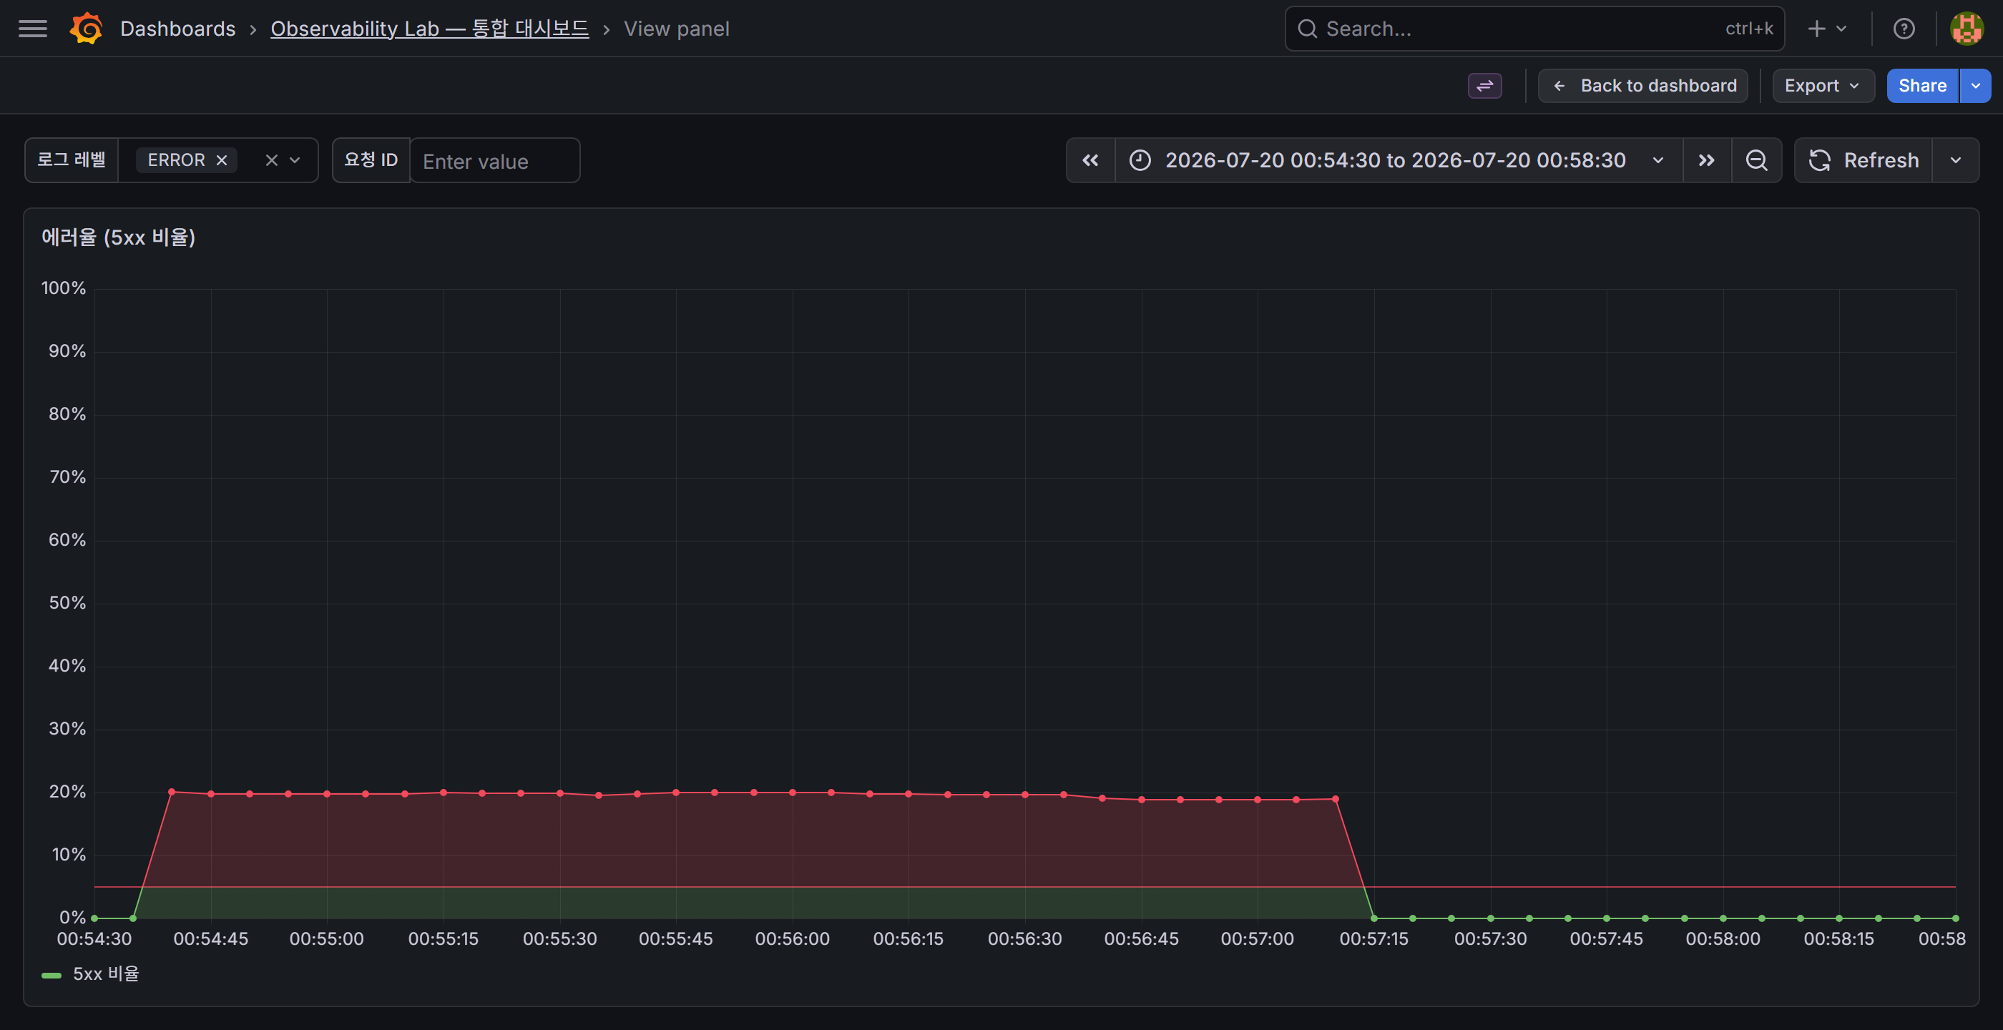Click the clock icon in time picker

tap(1140, 160)
